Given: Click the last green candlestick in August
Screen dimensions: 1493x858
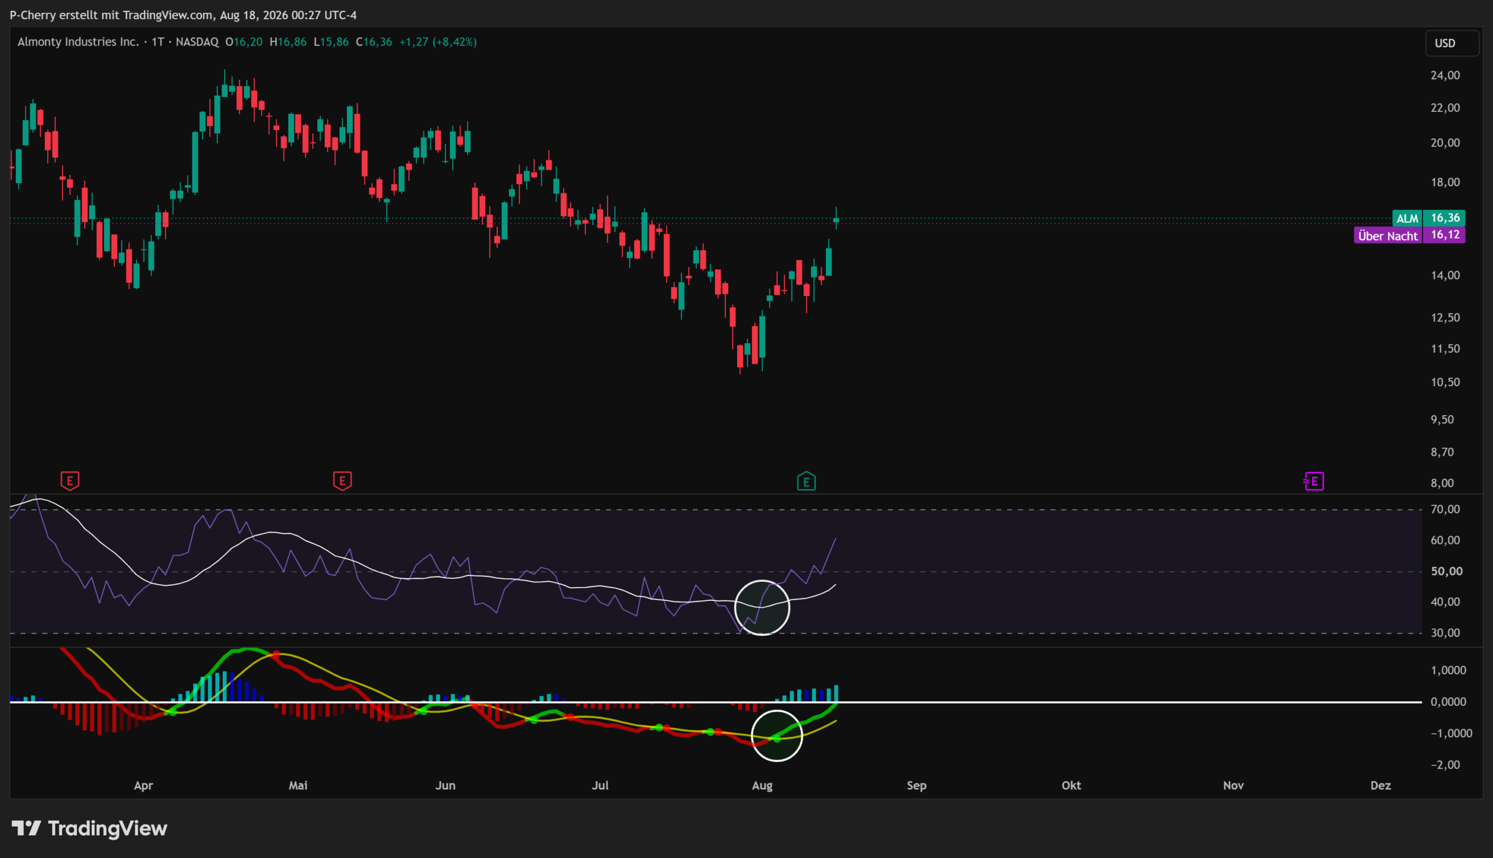Looking at the screenshot, I should coord(836,219).
